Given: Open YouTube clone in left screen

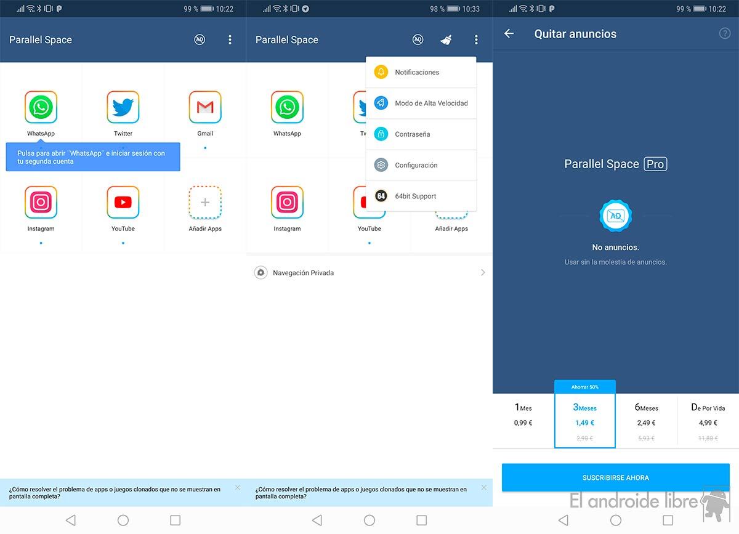Looking at the screenshot, I should pyautogui.click(x=123, y=202).
